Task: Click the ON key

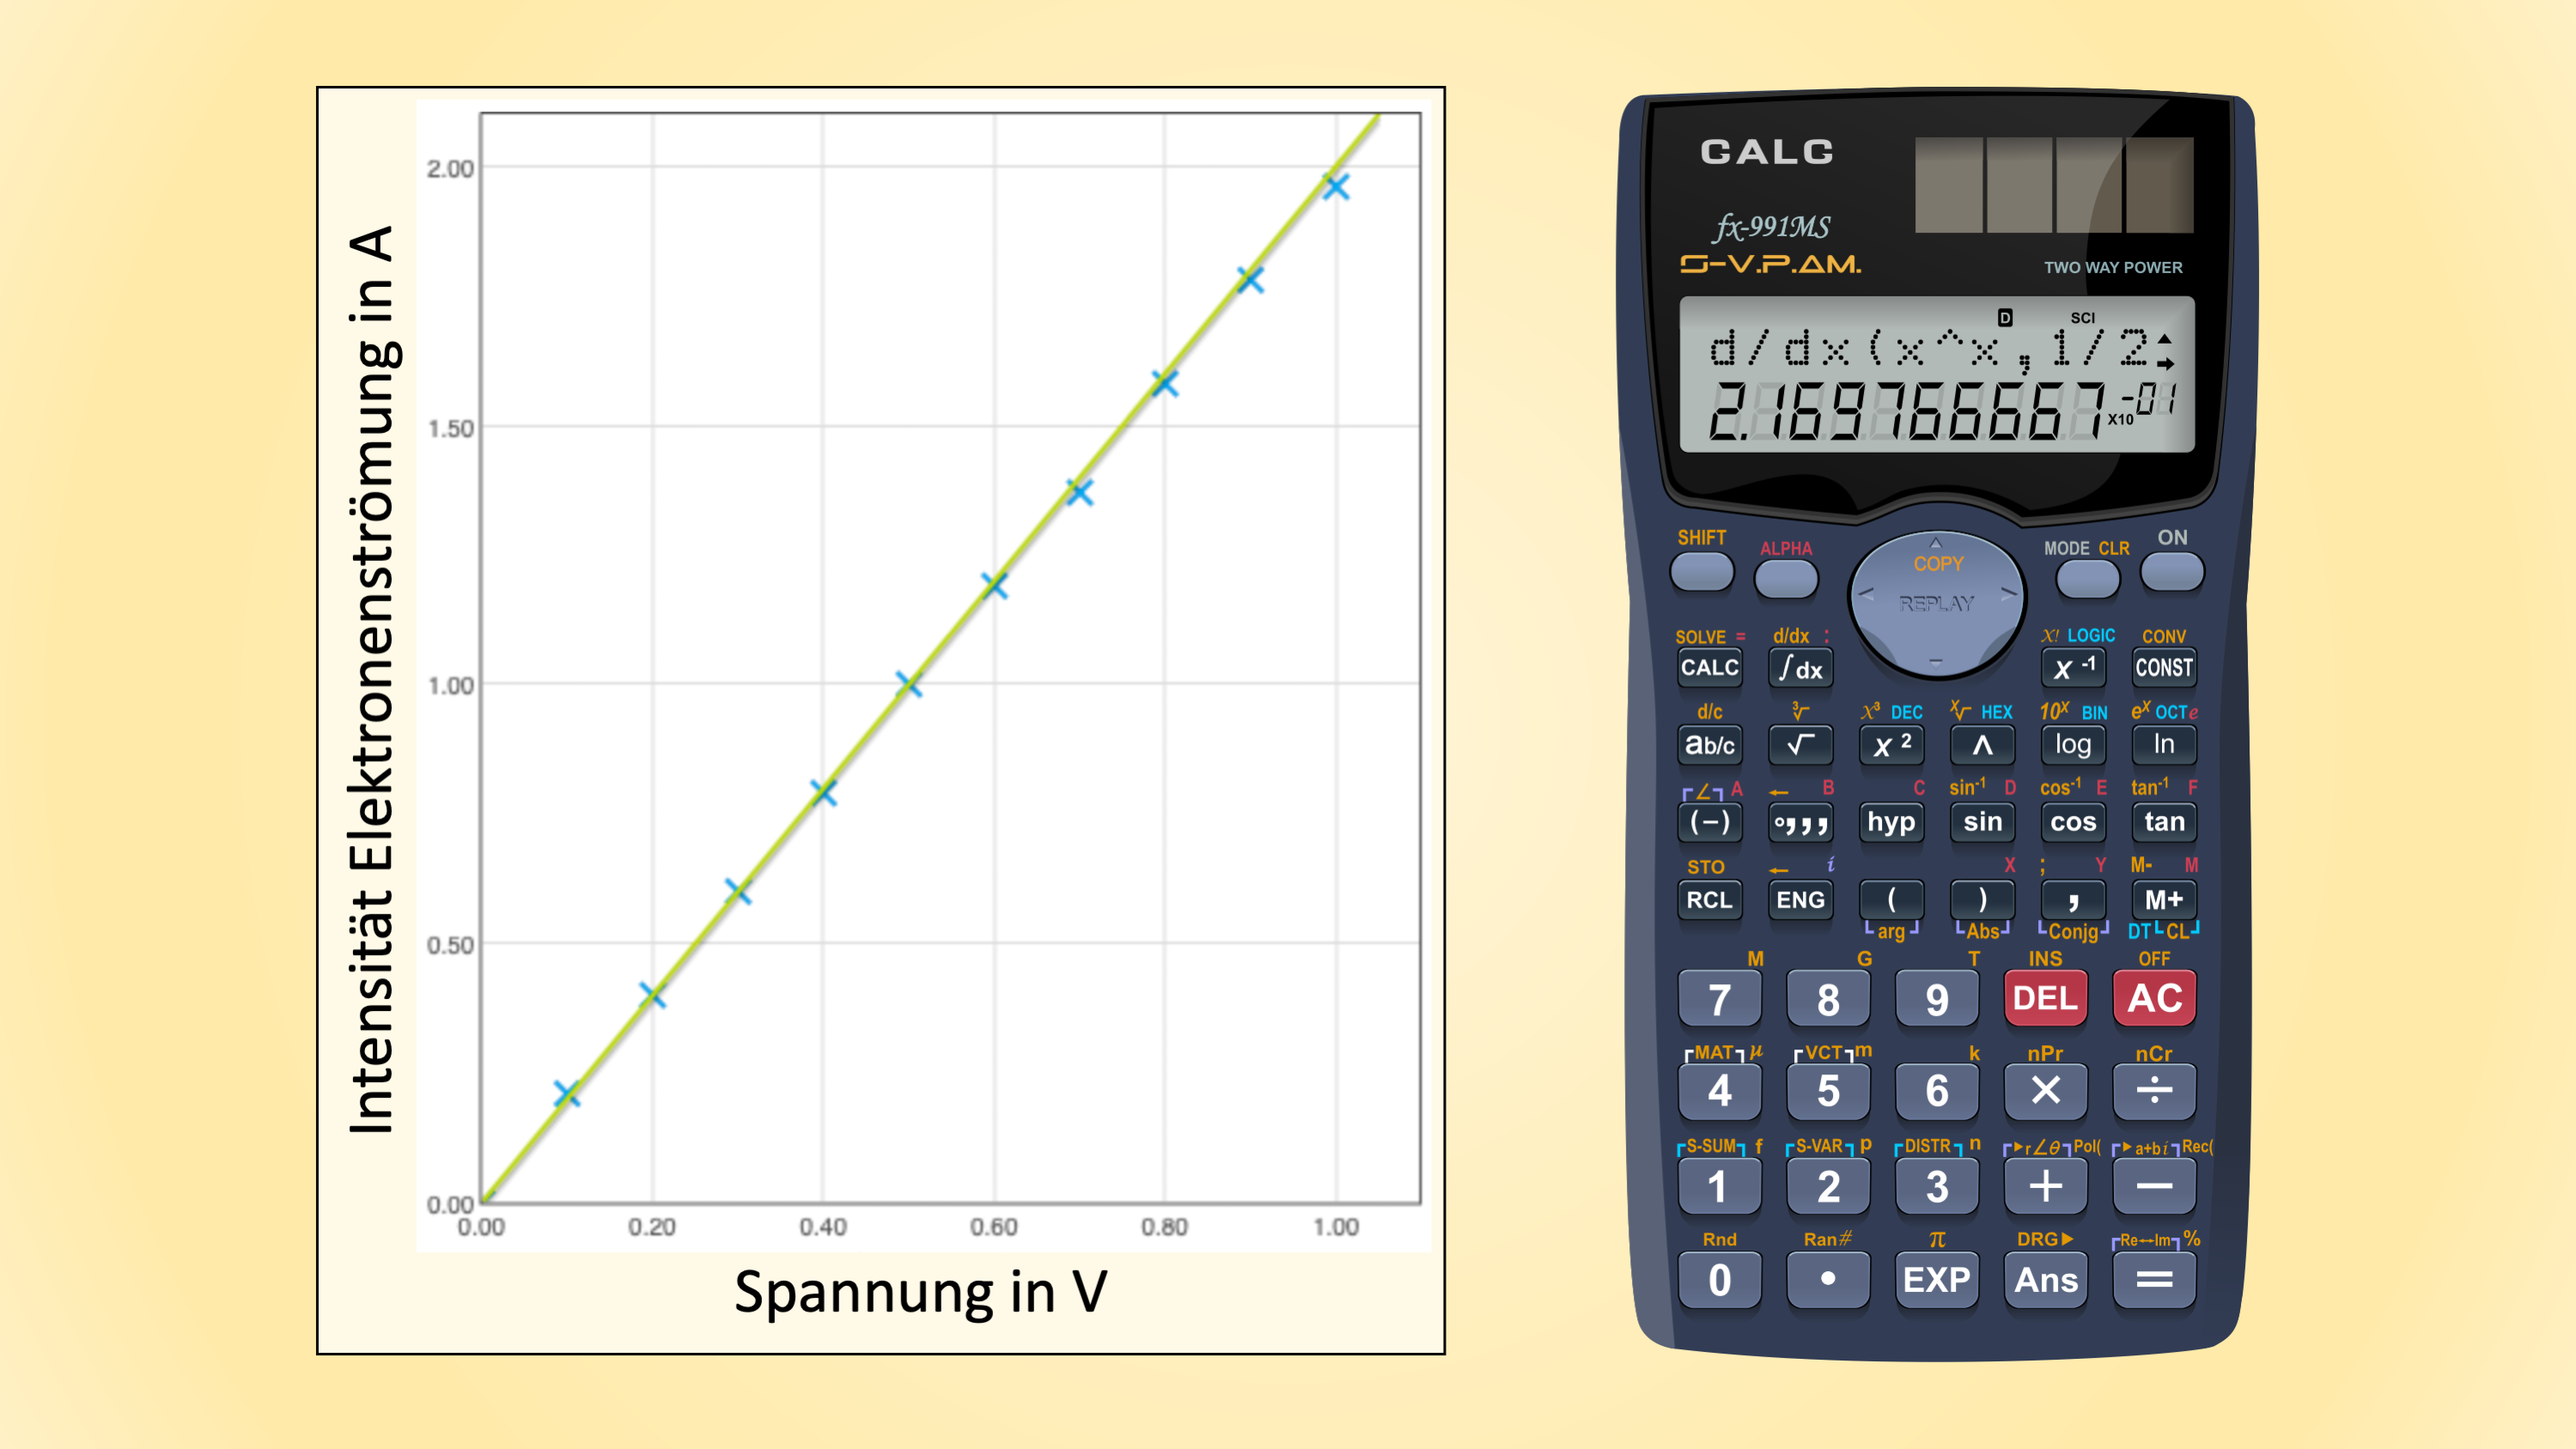Action: (x=2172, y=572)
